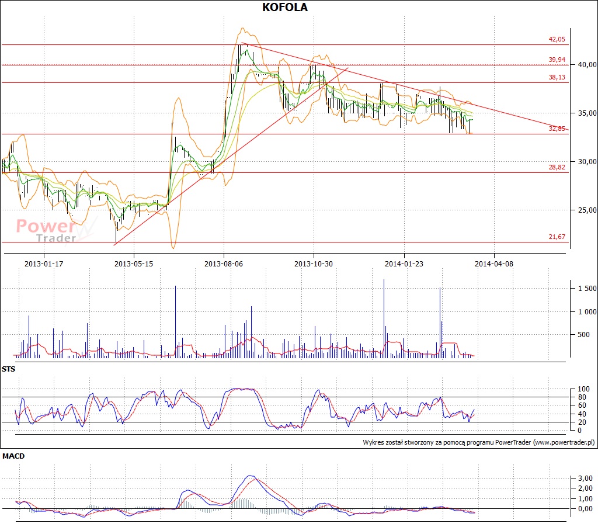598x527 pixels.
Task: Click the MACD indicator label
Action: click(13, 456)
